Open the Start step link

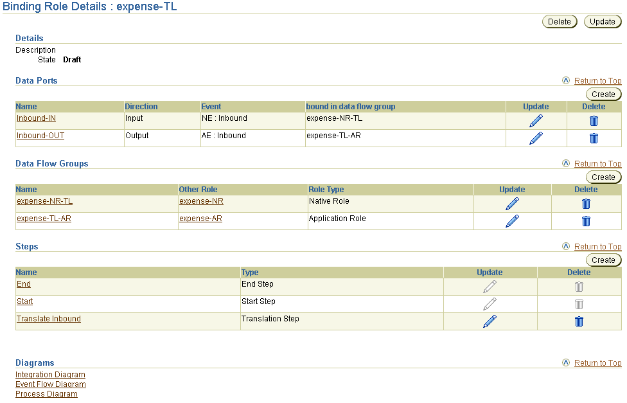(24, 301)
